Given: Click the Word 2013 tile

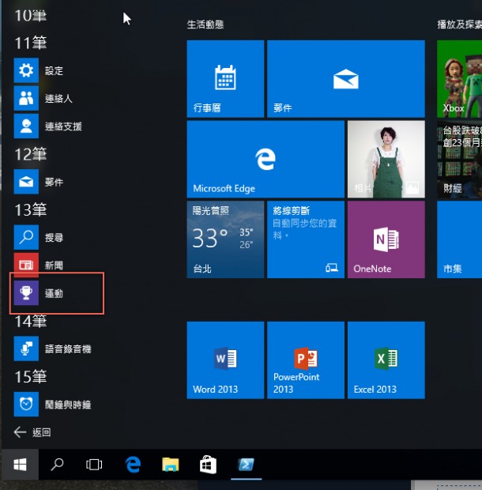Looking at the screenshot, I should coord(225,360).
